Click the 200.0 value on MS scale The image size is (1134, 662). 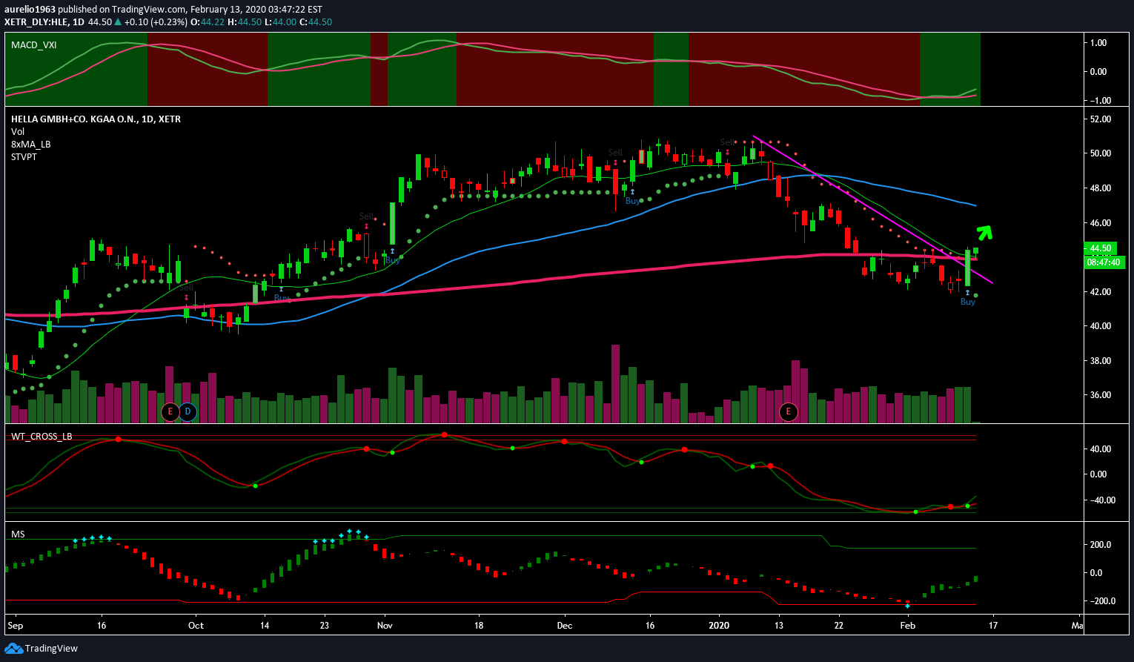1101,545
